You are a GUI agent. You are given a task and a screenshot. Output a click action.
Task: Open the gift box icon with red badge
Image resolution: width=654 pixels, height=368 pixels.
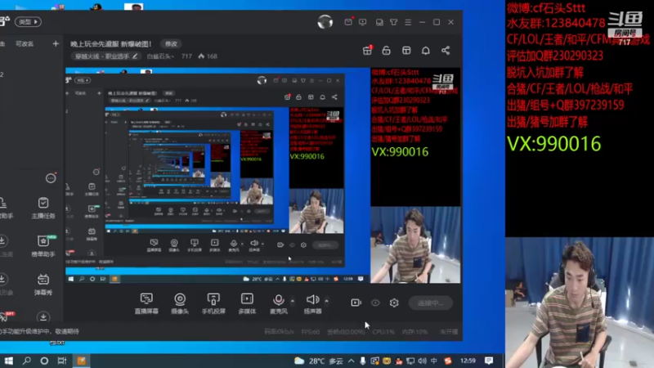[367, 51]
